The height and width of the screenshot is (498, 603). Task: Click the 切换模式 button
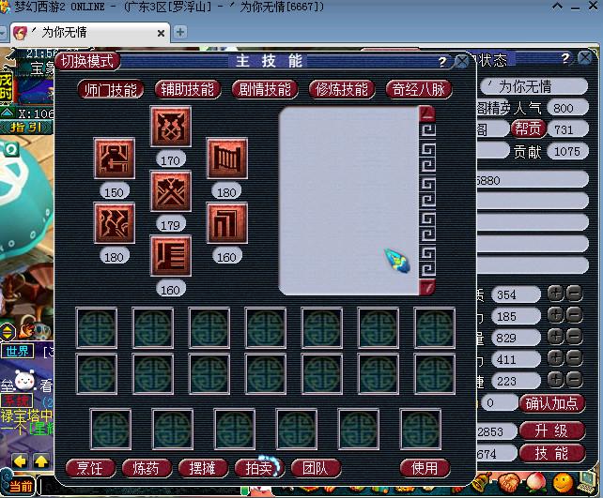87,61
